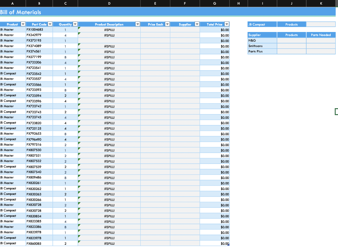Select the last $0.00 Total Price cell

[x=215, y=243]
